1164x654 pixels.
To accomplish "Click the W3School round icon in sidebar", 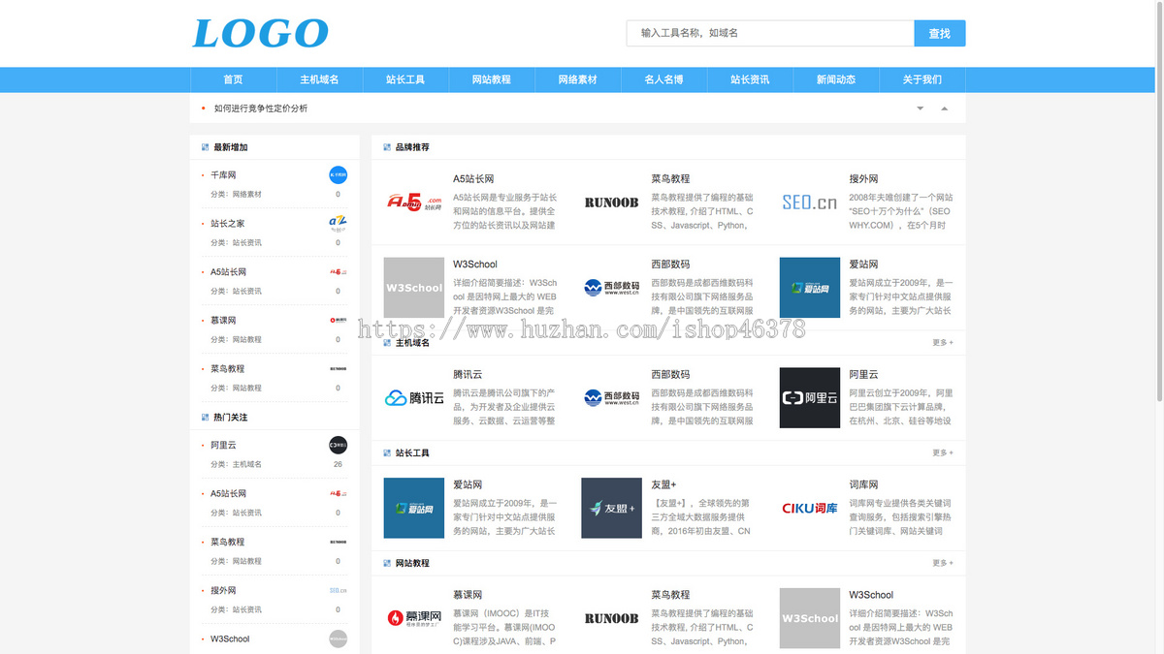I will coord(338,638).
